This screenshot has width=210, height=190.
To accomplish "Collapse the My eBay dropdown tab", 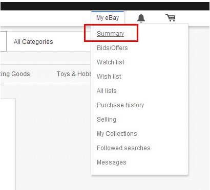I will 108,18.
